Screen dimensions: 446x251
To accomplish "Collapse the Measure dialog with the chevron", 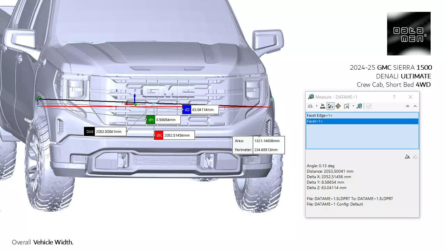I will pos(415,106).
